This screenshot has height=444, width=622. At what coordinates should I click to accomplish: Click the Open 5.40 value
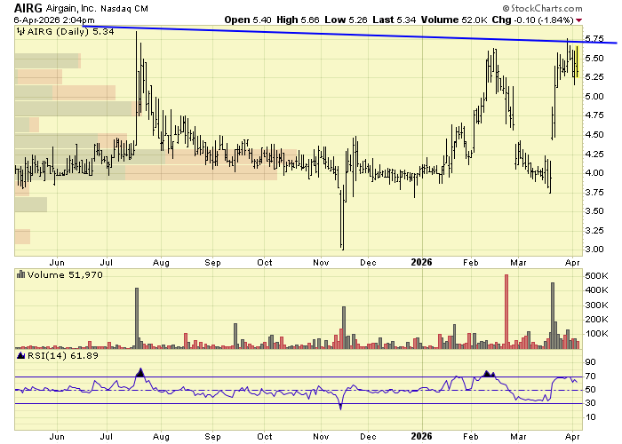coord(248,20)
